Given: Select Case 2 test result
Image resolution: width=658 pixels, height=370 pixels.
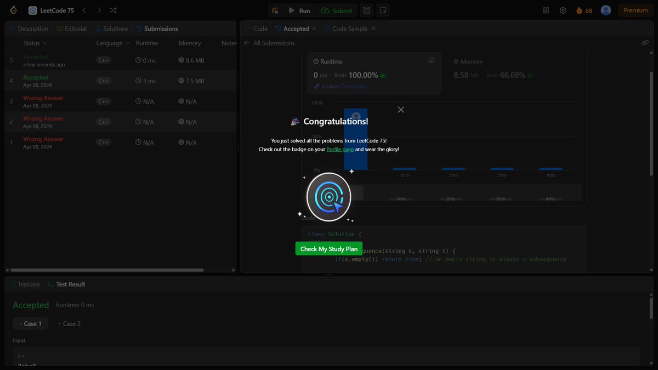Looking at the screenshot, I should (x=69, y=323).
